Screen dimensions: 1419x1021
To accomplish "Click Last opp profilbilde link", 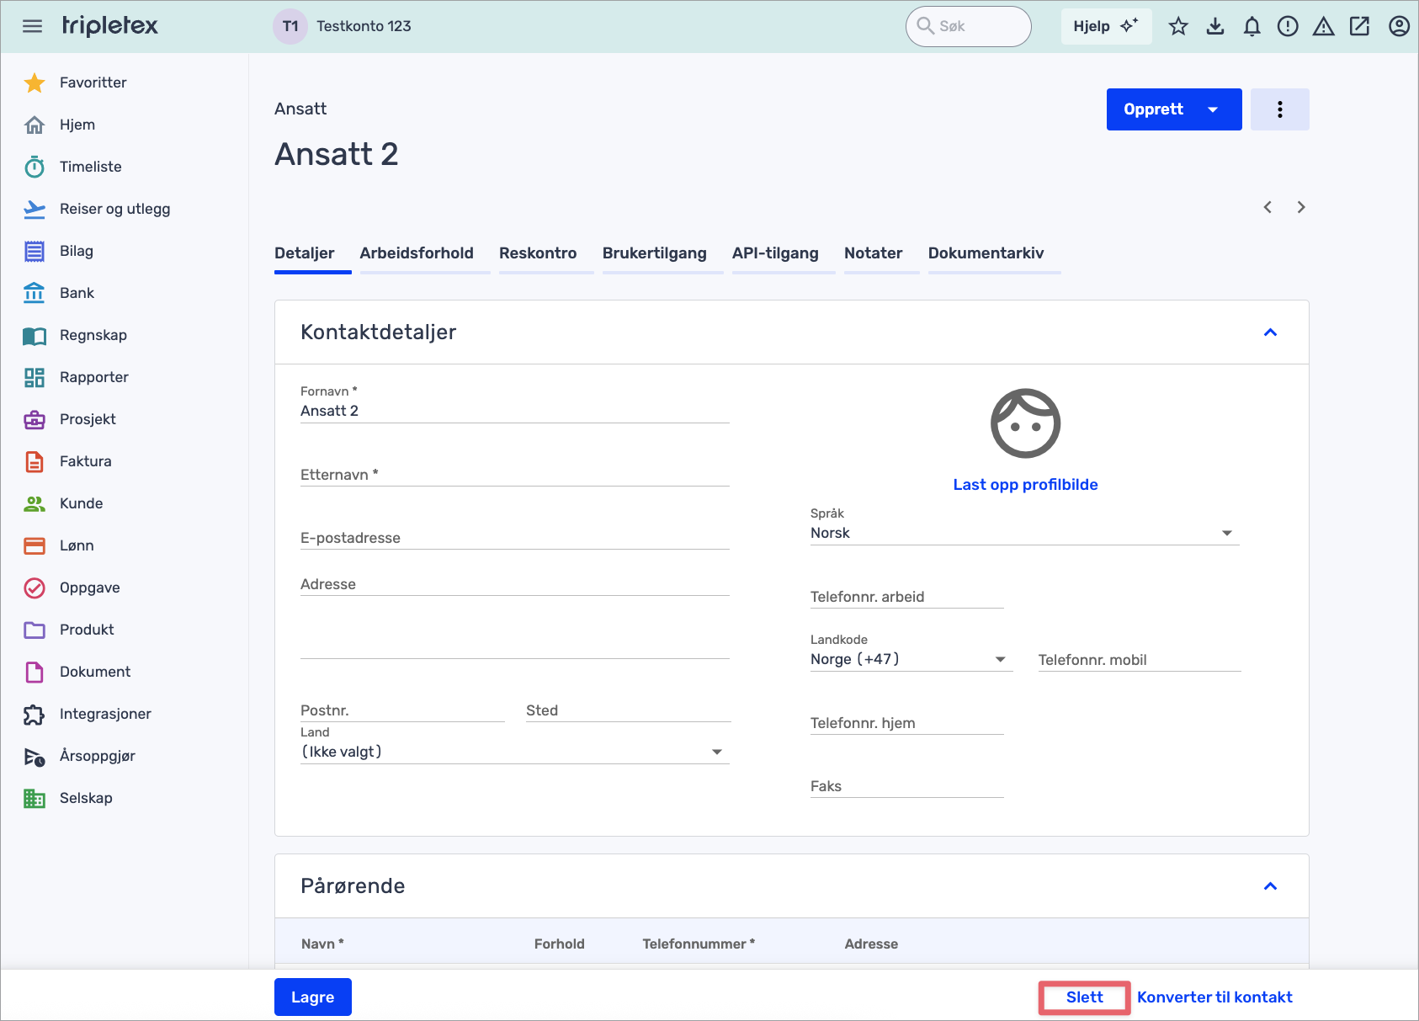I will [1025, 485].
